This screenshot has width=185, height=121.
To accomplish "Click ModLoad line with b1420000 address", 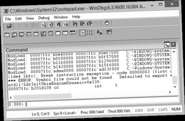I will point(89,66).
